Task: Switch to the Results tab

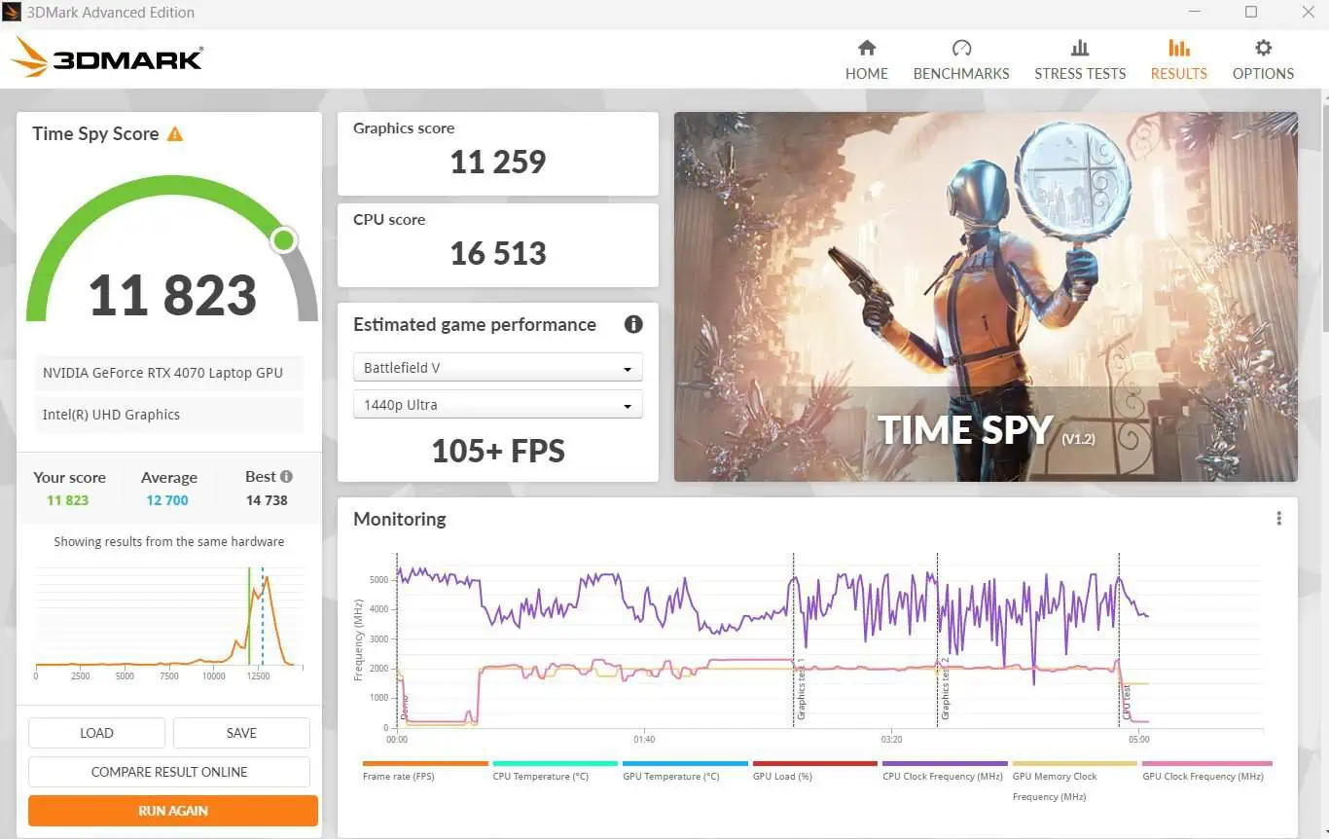Action: point(1178,60)
